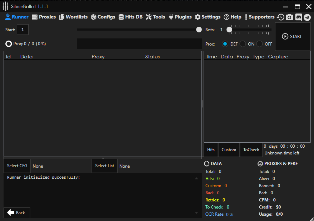This screenshot has height=221, width=314.
Task: Maximize the SilverBullet window
Action: (x=297, y=7)
